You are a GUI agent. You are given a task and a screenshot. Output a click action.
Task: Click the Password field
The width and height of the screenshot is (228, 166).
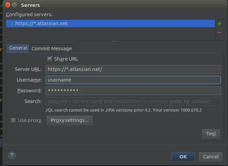click(133, 91)
